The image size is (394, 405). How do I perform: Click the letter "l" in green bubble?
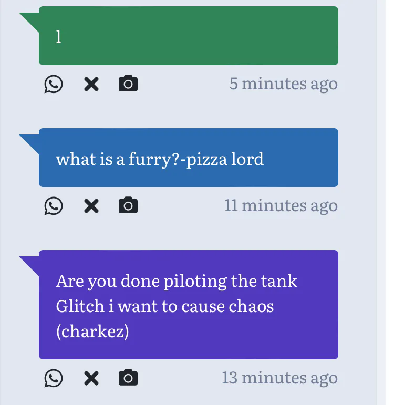(59, 37)
